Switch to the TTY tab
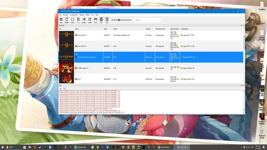267x150 pixels. pos(65,89)
